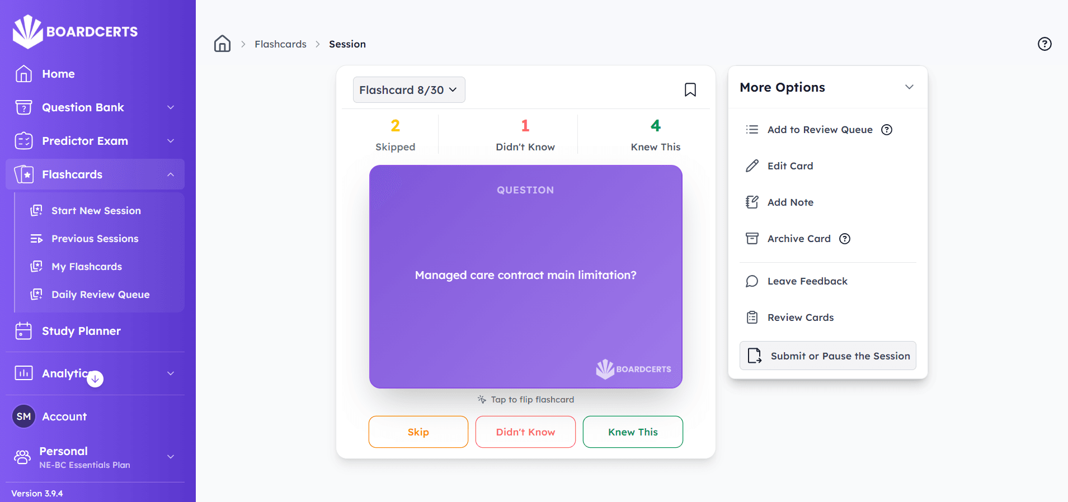Expand the Predictor Exam chevron

tap(171, 141)
